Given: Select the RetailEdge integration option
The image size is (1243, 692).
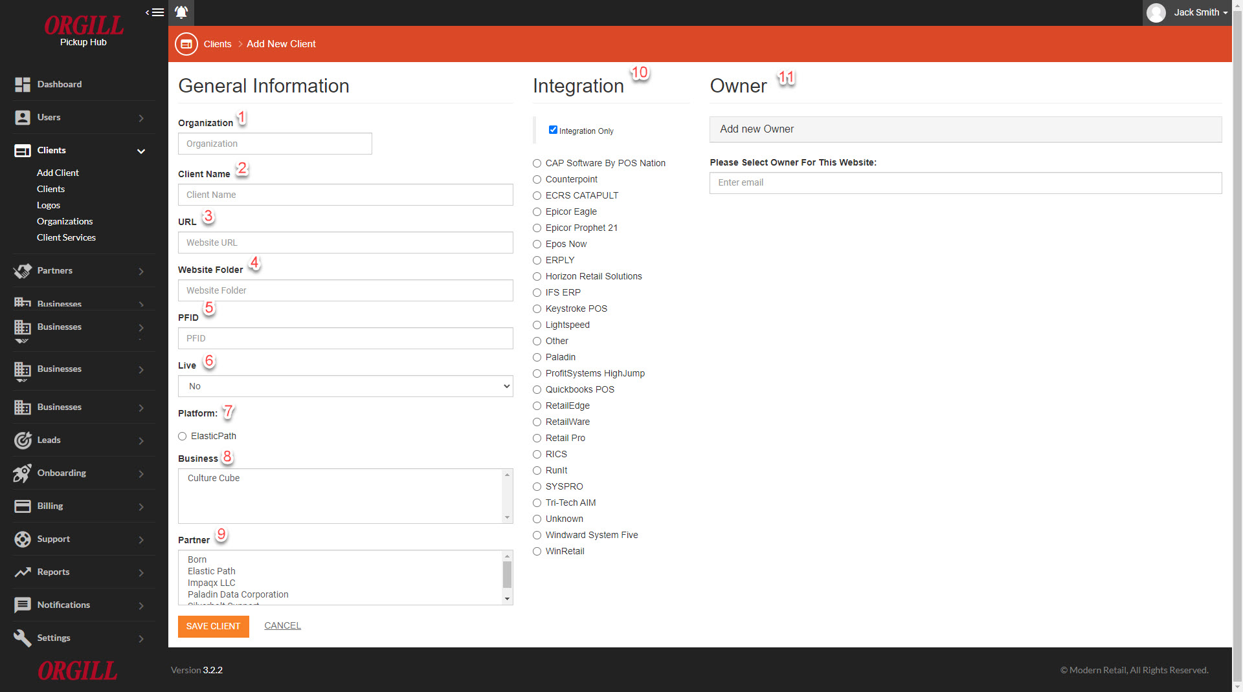Looking at the screenshot, I should [x=537, y=406].
